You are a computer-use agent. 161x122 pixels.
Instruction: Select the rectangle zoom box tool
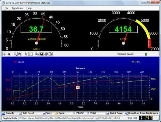tap(31, 54)
